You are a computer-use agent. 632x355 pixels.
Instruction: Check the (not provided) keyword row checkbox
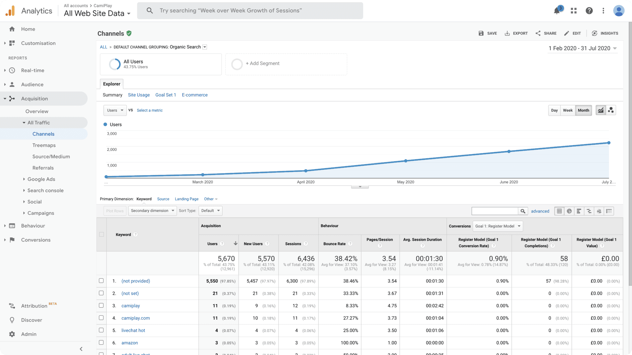(x=101, y=281)
